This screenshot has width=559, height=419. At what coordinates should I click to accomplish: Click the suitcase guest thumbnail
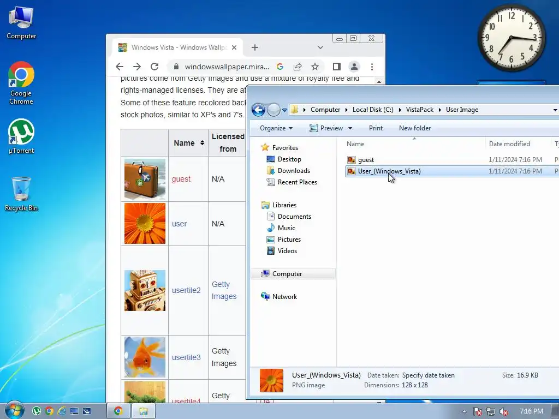(x=145, y=179)
